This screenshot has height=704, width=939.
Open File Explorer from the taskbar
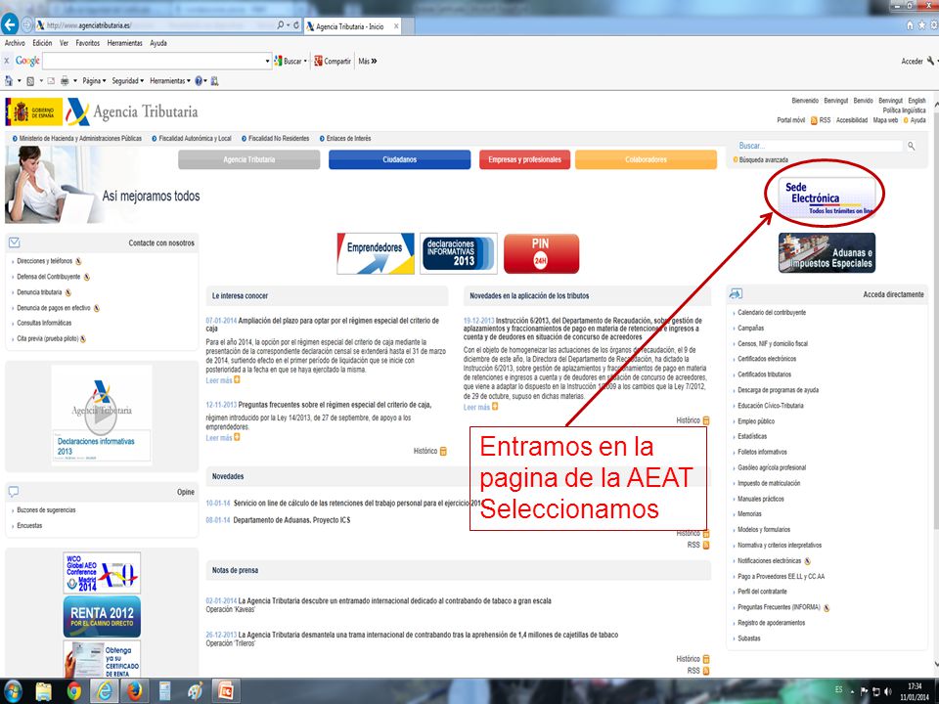[x=43, y=691]
